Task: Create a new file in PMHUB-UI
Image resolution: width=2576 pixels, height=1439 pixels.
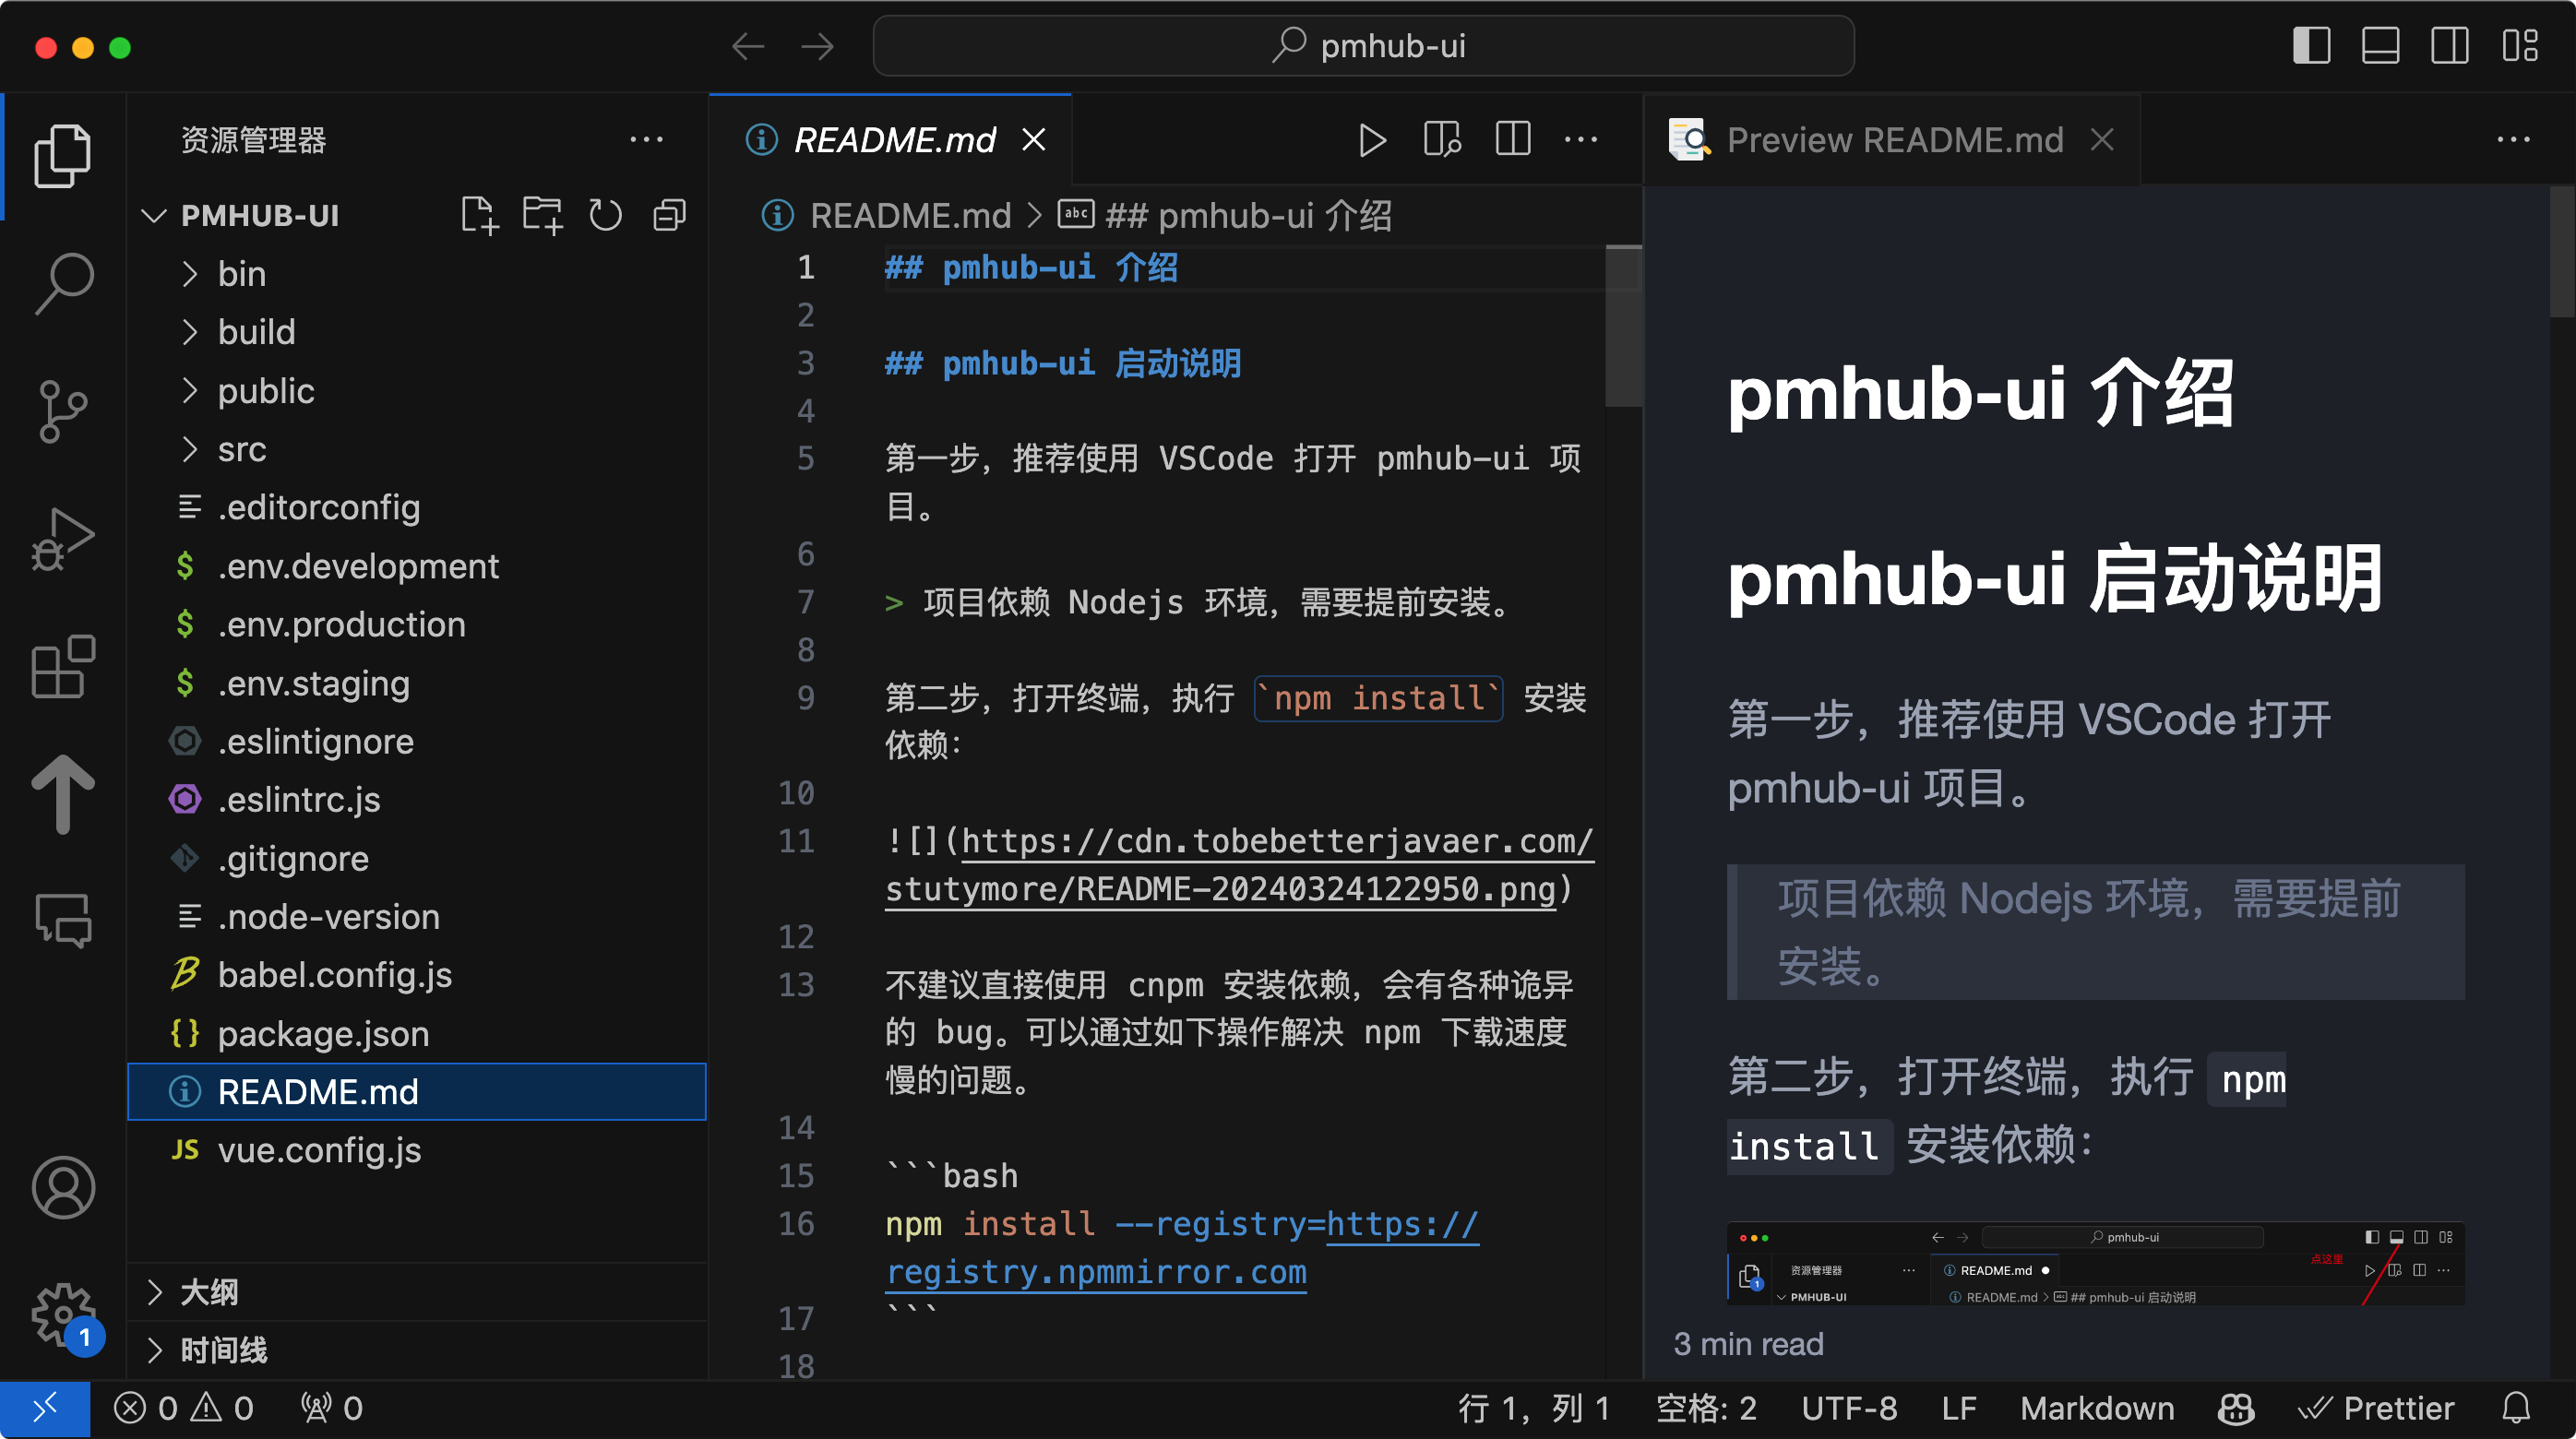Action: pos(479,215)
